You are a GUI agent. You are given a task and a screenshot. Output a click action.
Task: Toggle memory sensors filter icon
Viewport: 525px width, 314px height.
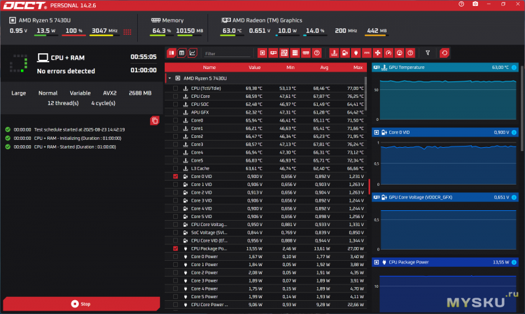pos(306,53)
